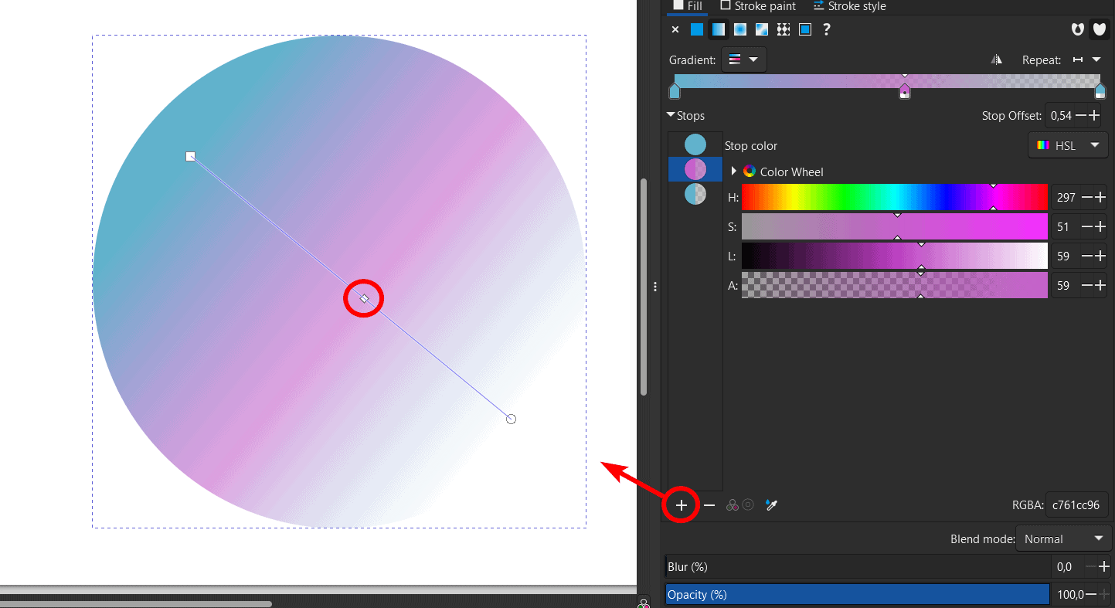Click the circular gradient end handle on canvas
Viewport: 1115px width, 608px height.
[x=511, y=419]
